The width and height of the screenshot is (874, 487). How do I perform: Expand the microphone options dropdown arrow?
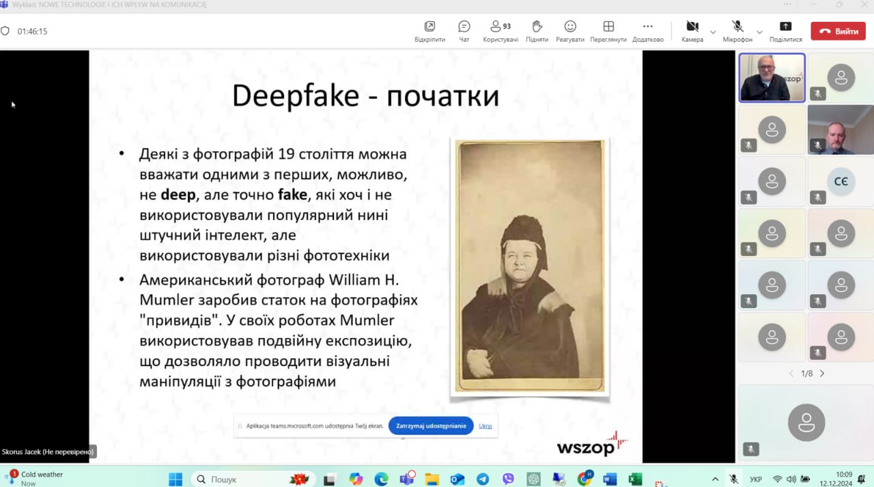pos(759,32)
